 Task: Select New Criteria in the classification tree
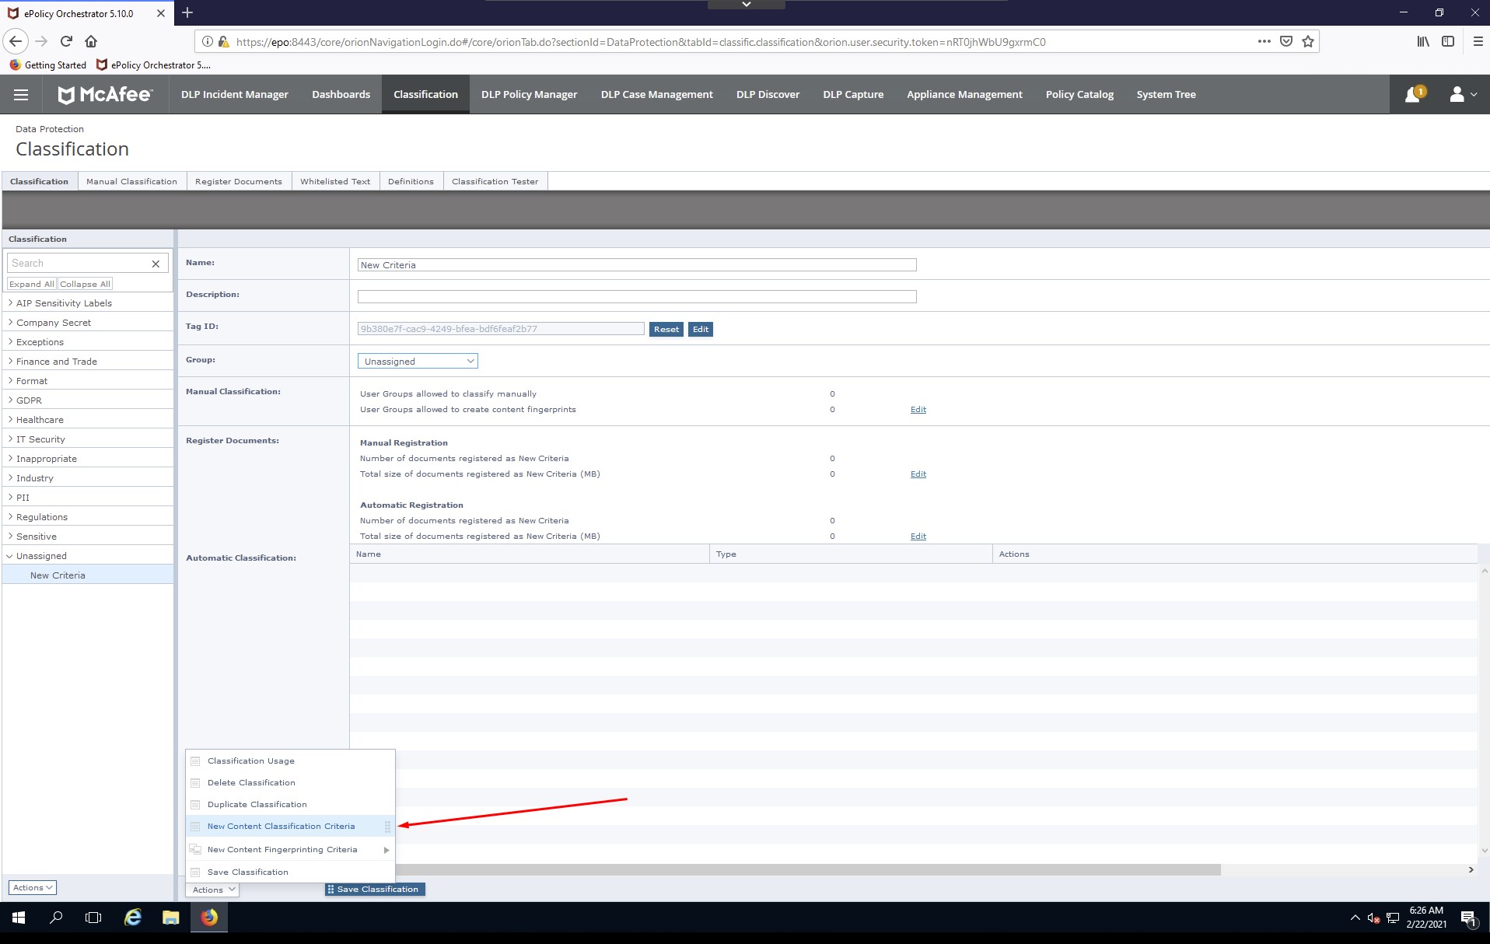click(x=87, y=575)
